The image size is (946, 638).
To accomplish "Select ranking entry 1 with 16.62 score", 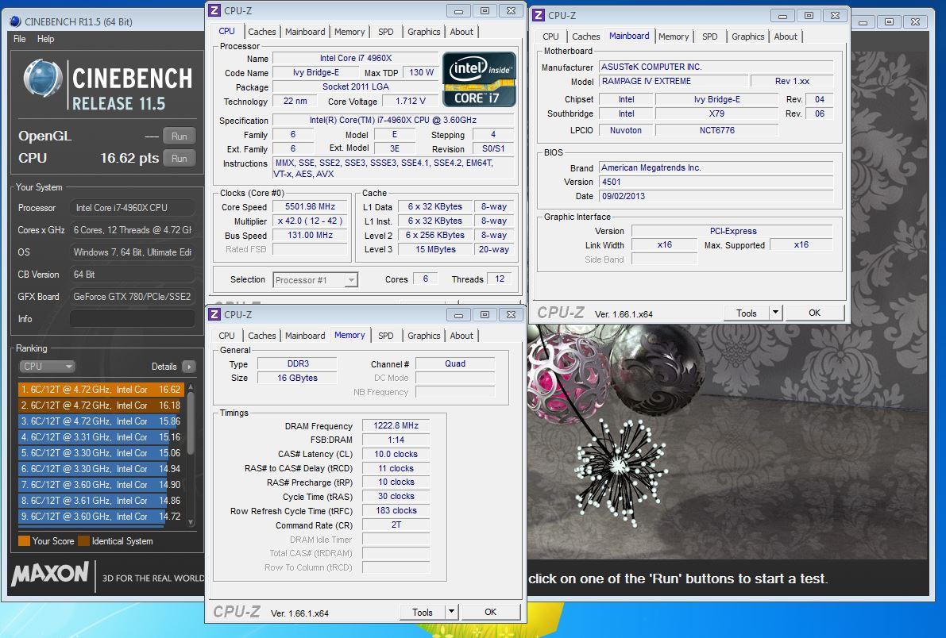I will point(101,390).
